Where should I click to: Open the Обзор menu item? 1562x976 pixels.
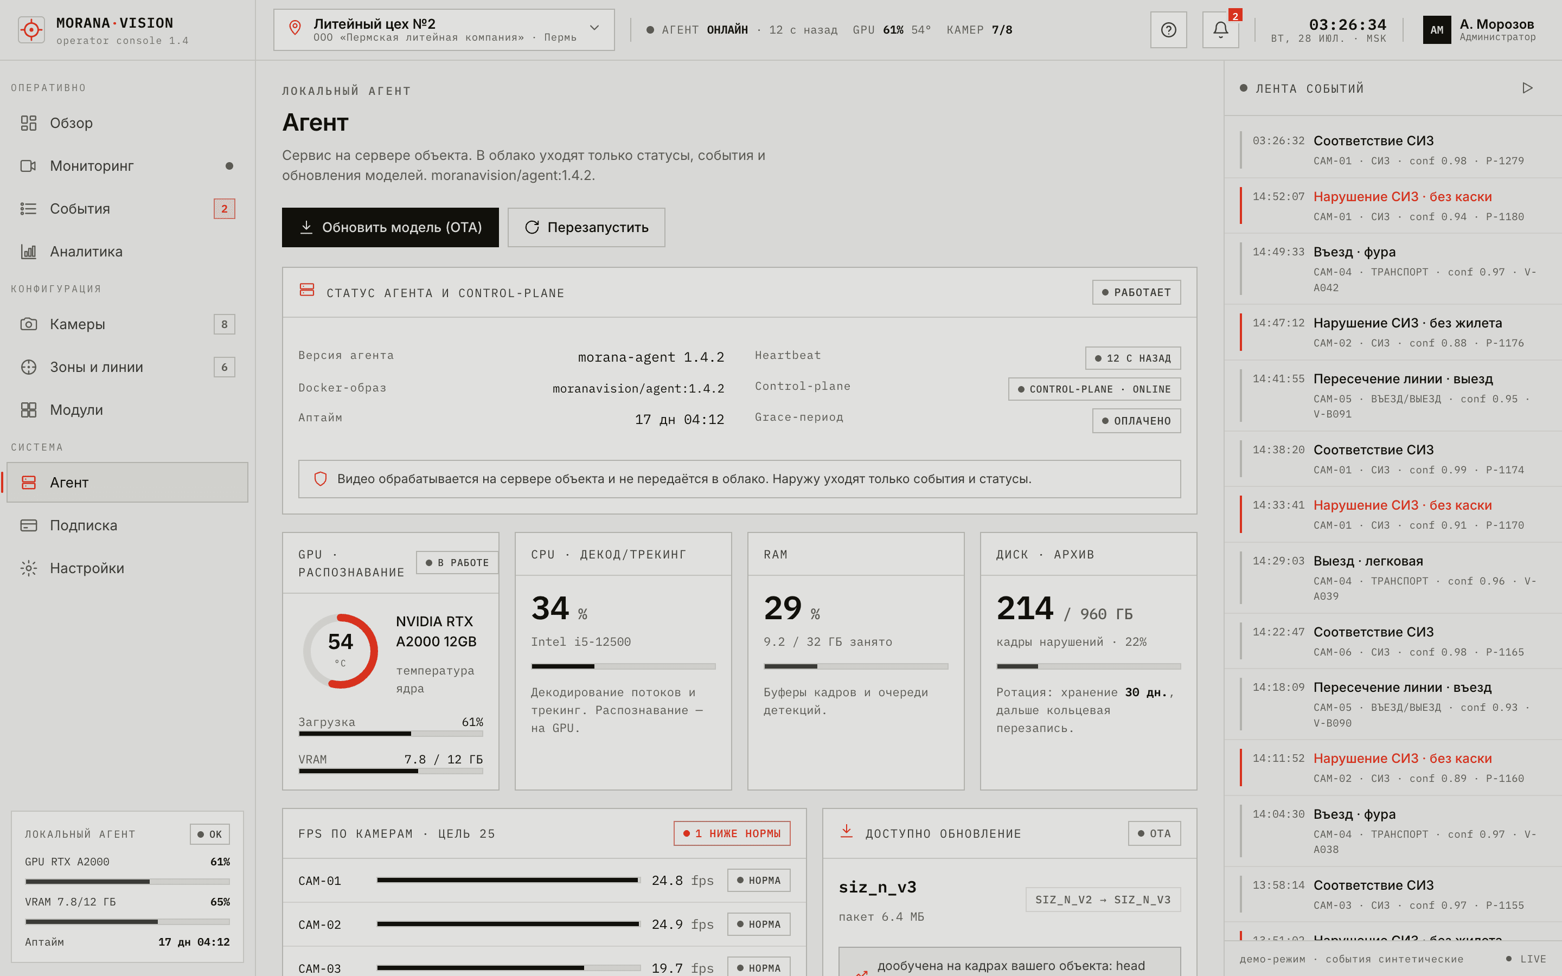pos(127,123)
